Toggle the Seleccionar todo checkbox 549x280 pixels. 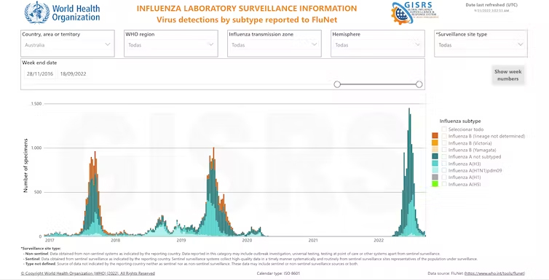tap(444, 129)
